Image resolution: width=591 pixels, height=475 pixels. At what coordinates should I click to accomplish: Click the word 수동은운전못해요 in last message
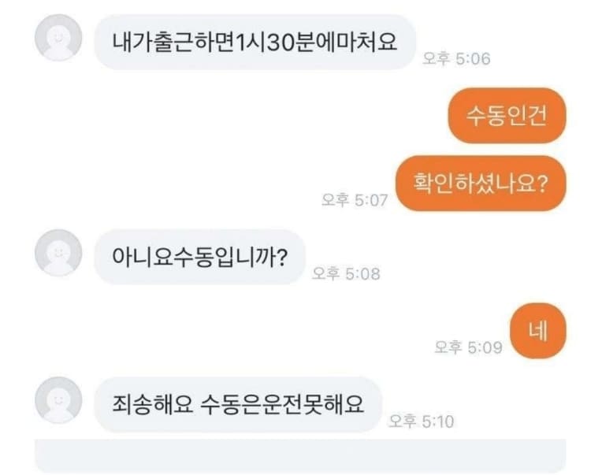coord(282,405)
